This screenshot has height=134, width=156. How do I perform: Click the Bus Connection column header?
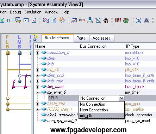pyautogui.click(x=93, y=46)
